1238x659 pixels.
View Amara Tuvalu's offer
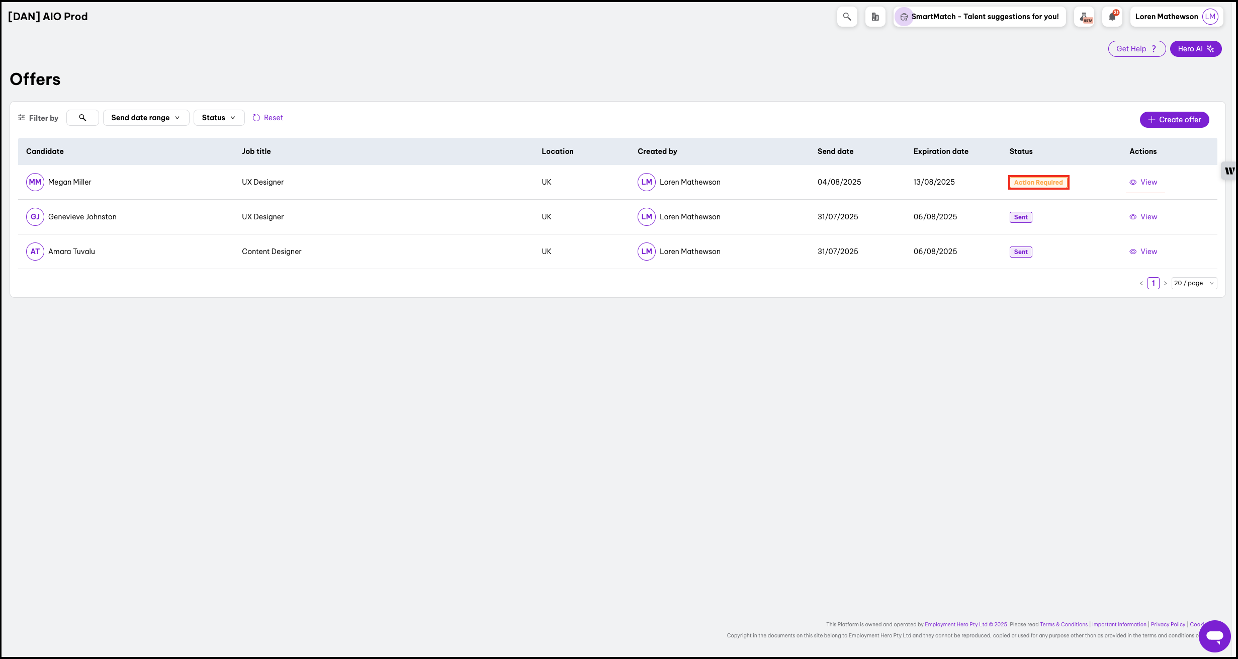(1143, 252)
